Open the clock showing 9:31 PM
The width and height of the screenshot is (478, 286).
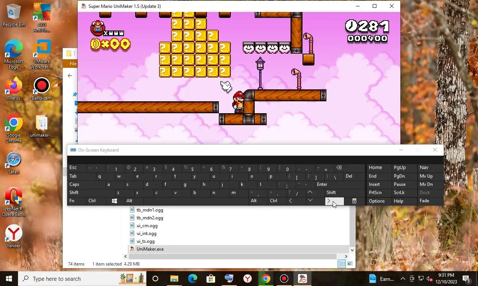coord(446,279)
